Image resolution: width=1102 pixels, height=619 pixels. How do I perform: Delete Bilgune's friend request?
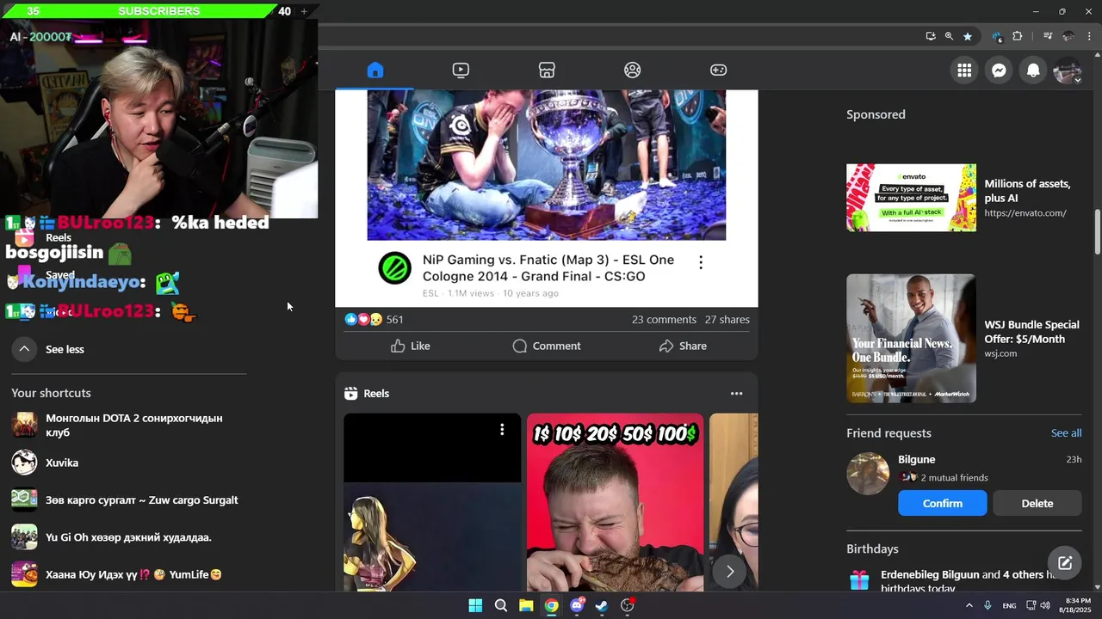click(x=1037, y=503)
